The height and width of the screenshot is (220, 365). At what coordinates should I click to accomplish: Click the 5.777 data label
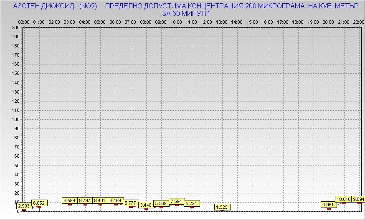[131, 203]
